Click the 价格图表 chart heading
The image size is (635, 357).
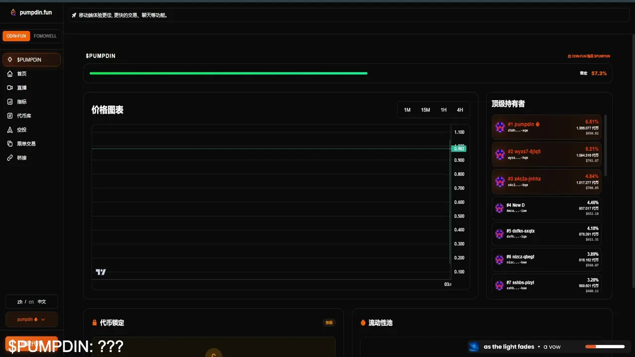108,110
